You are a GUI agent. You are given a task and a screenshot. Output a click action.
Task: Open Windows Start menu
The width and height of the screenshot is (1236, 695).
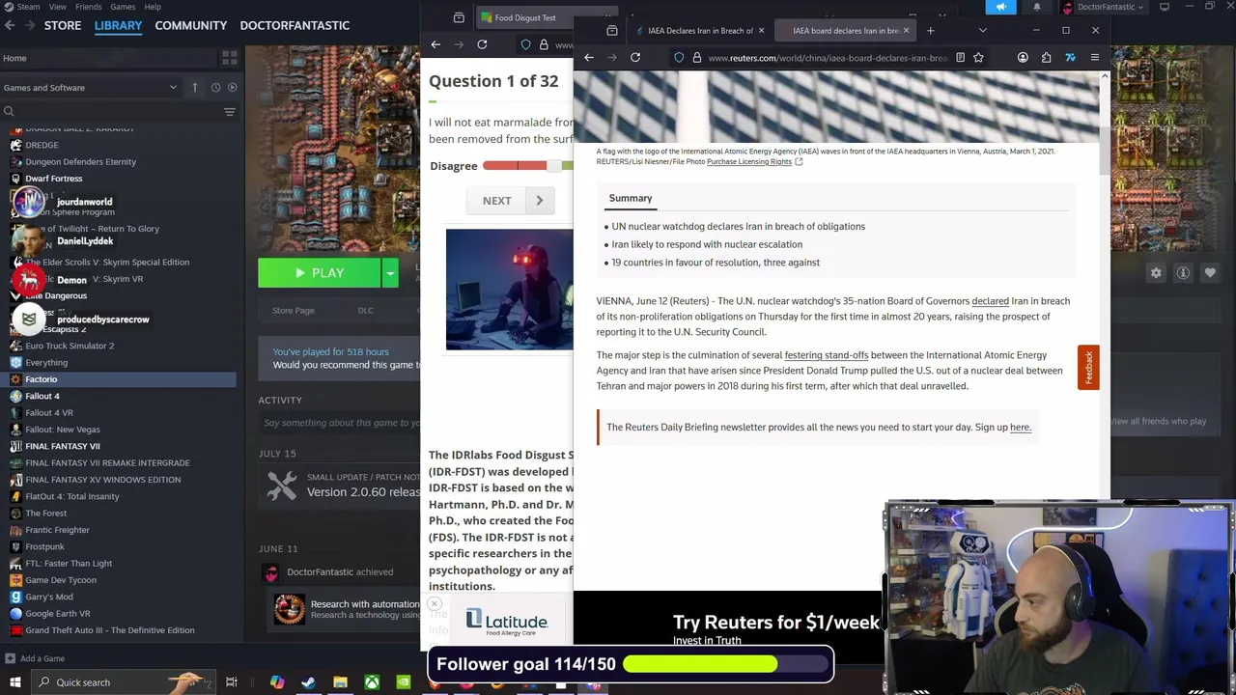14,682
